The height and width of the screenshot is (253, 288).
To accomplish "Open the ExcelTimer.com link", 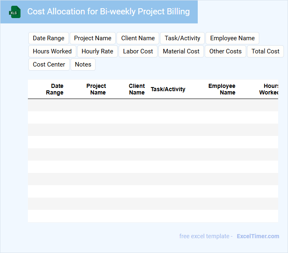I will (258, 236).
